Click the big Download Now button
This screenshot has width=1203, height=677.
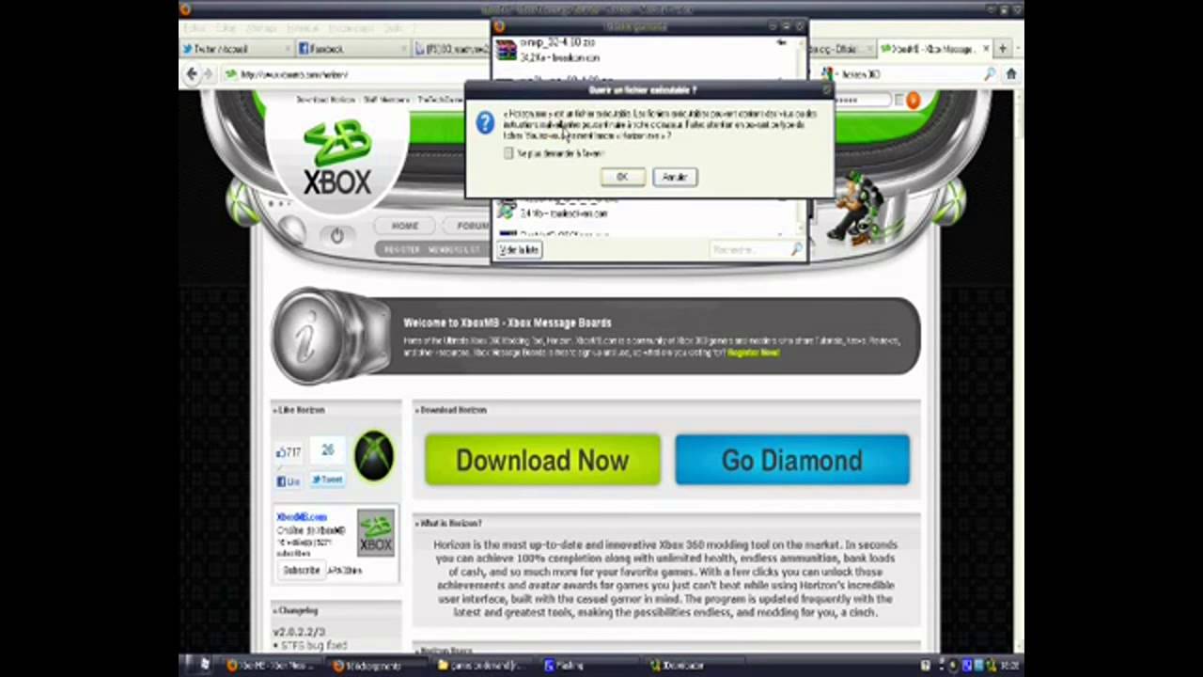[542, 460]
